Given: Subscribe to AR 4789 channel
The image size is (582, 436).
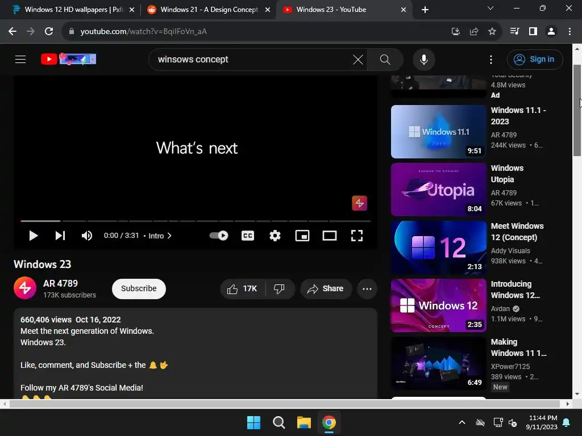Looking at the screenshot, I should [139, 289].
